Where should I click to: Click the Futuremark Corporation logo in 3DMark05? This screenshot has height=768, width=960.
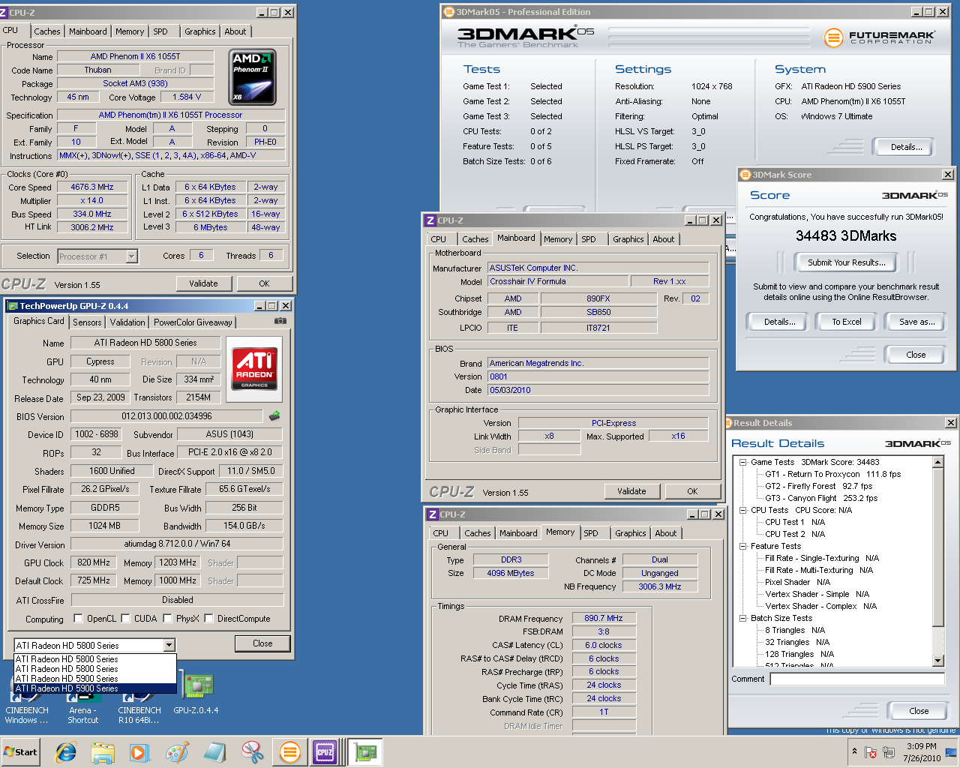click(879, 37)
